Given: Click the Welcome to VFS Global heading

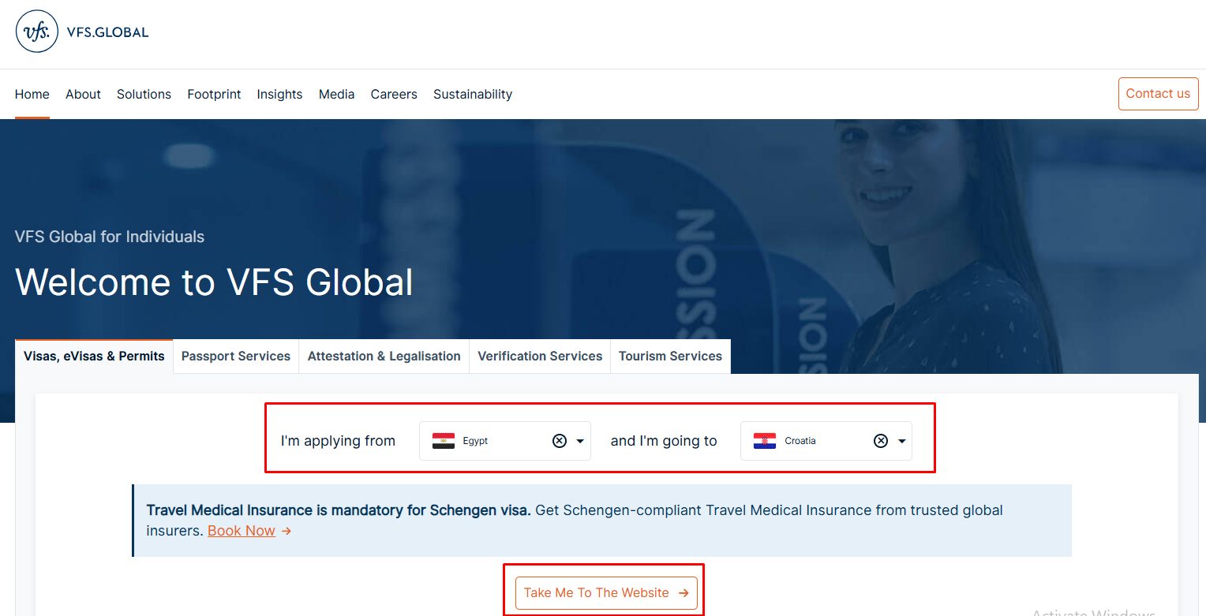Looking at the screenshot, I should [x=214, y=282].
